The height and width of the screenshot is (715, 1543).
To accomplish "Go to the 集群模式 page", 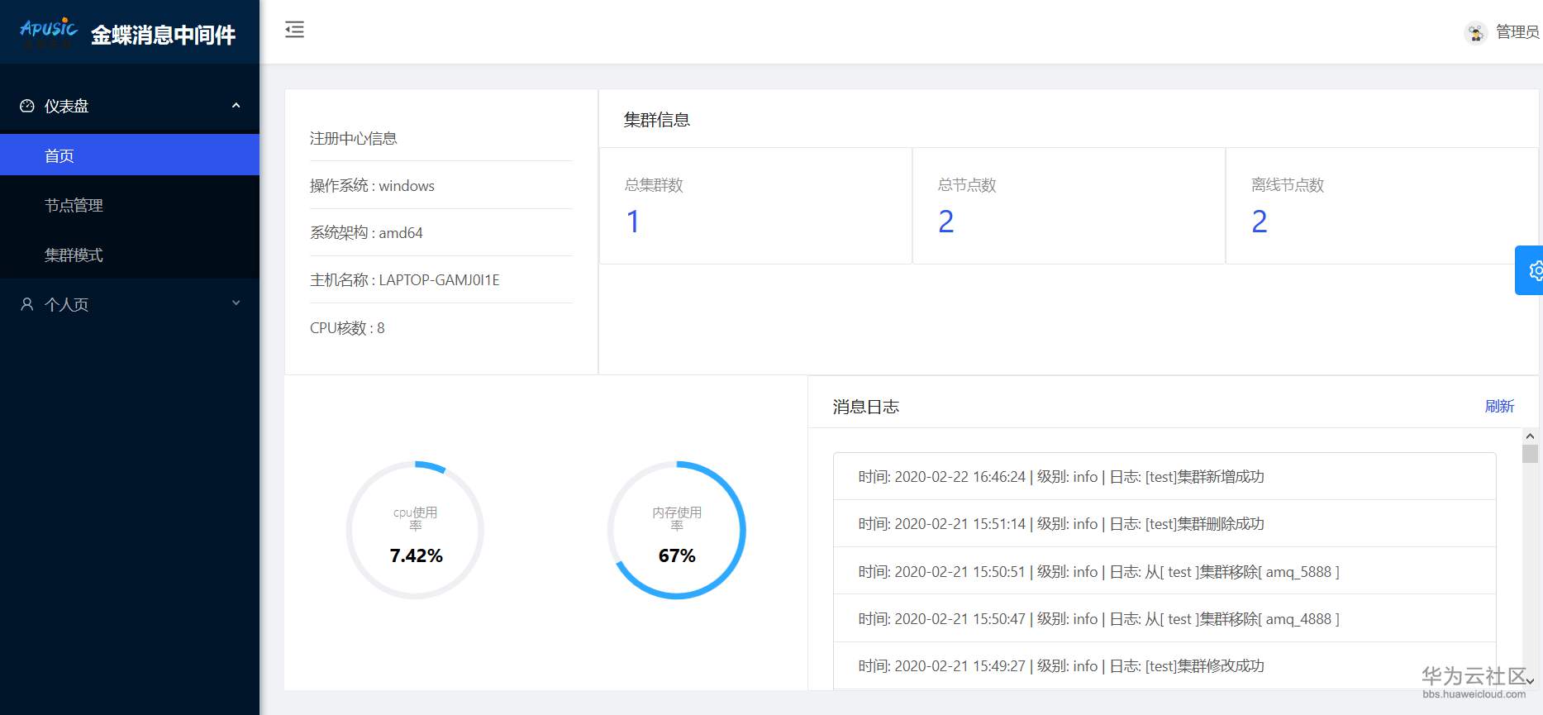I will click(x=130, y=255).
